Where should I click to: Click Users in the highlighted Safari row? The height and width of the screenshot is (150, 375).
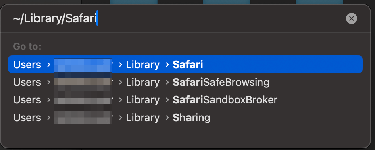pyautogui.click(x=27, y=65)
